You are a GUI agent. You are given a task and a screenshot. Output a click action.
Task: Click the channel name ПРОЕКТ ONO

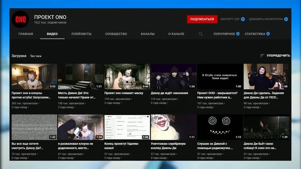click(x=50, y=17)
